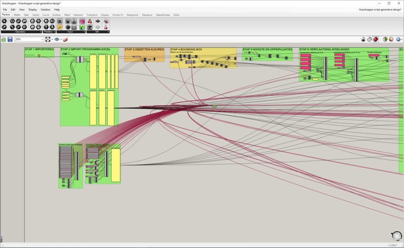The image size is (404, 248).
Task: Select the Curve parameter icon
Action: click(18, 21)
